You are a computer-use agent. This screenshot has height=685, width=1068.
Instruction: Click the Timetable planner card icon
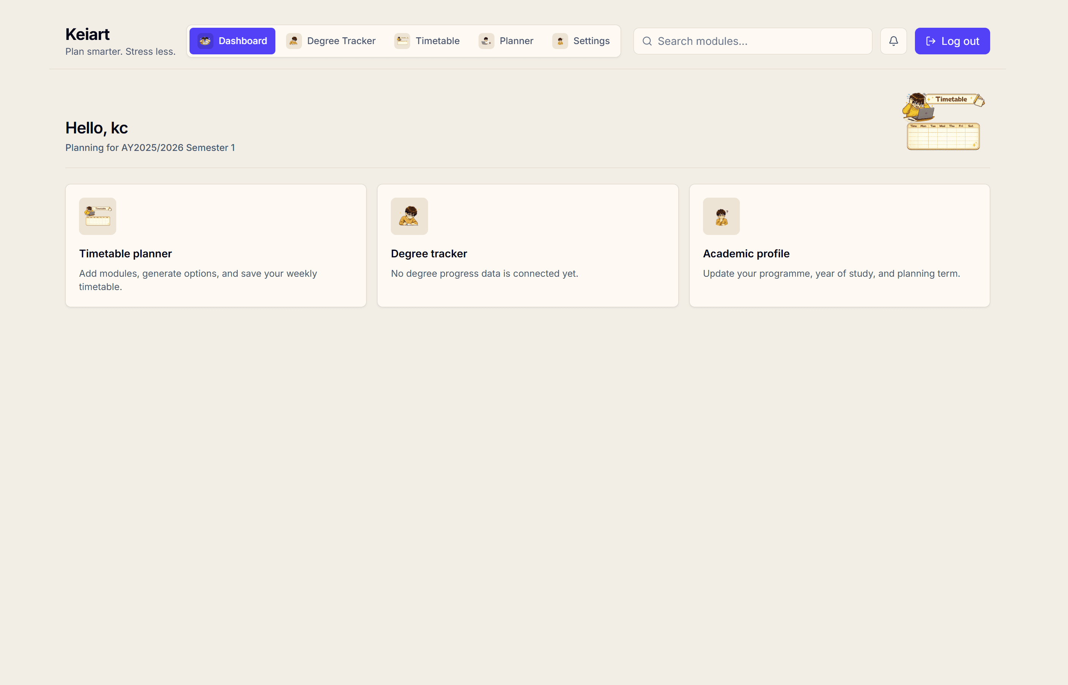tap(97, 216)
